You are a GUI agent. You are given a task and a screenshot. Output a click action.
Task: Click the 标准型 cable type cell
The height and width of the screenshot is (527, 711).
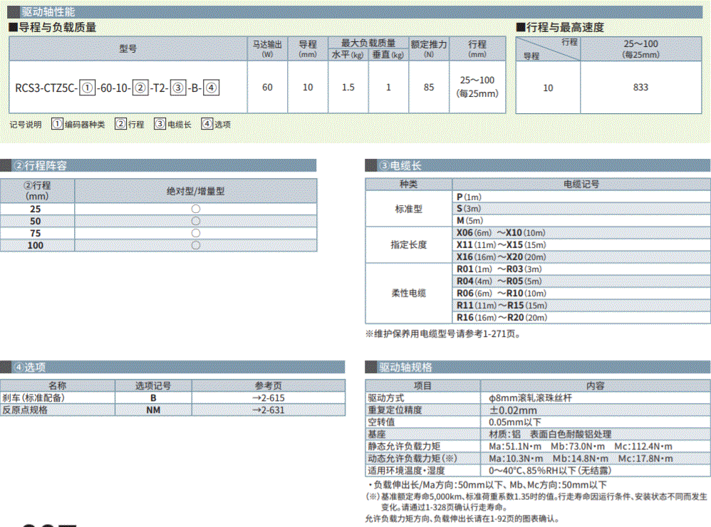tap(408, 209)
